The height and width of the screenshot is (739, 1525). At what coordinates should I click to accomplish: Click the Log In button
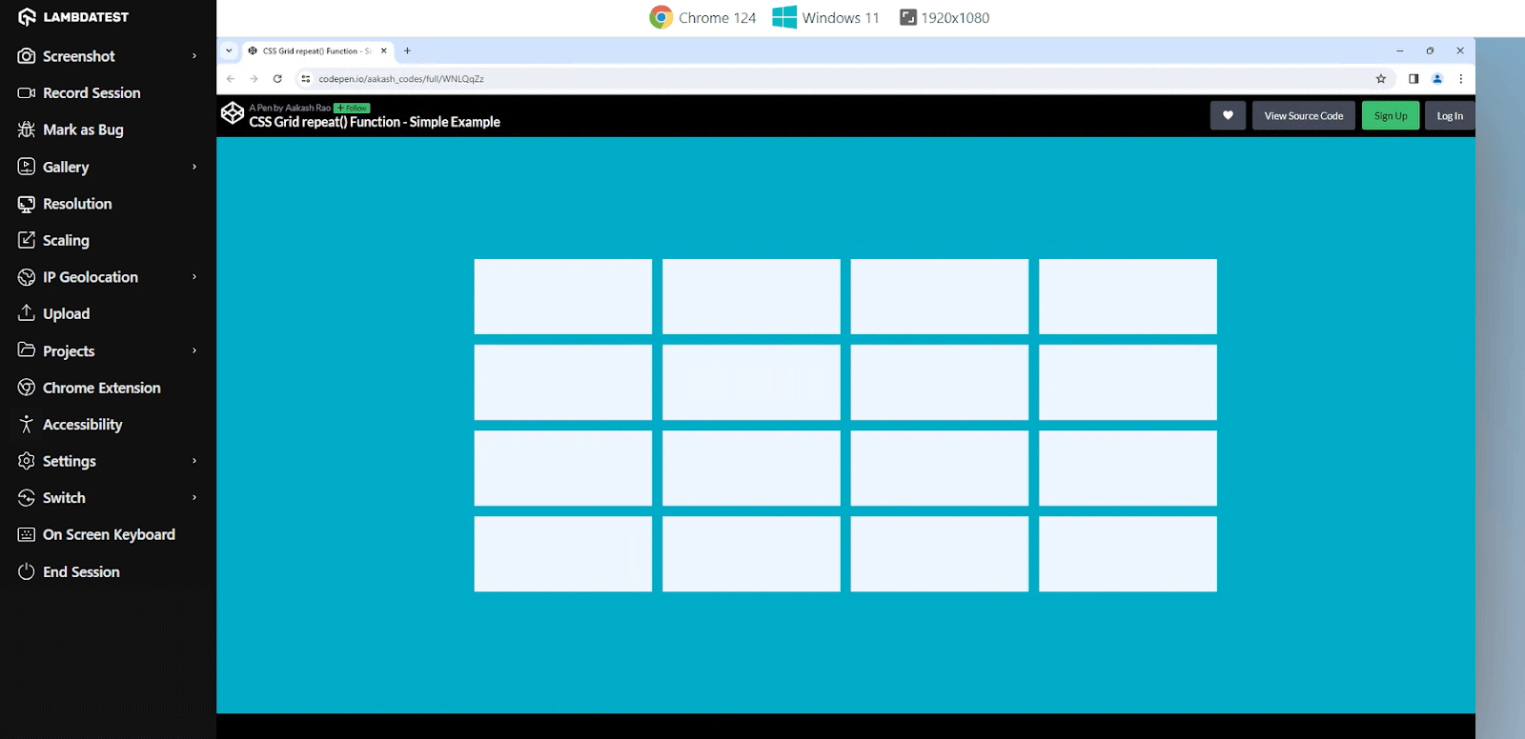pyautogui.click(x=1450, y=115)
